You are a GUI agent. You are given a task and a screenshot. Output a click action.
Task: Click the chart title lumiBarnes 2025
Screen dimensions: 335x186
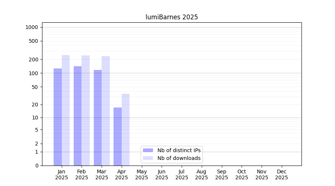(x=172, y=17)
